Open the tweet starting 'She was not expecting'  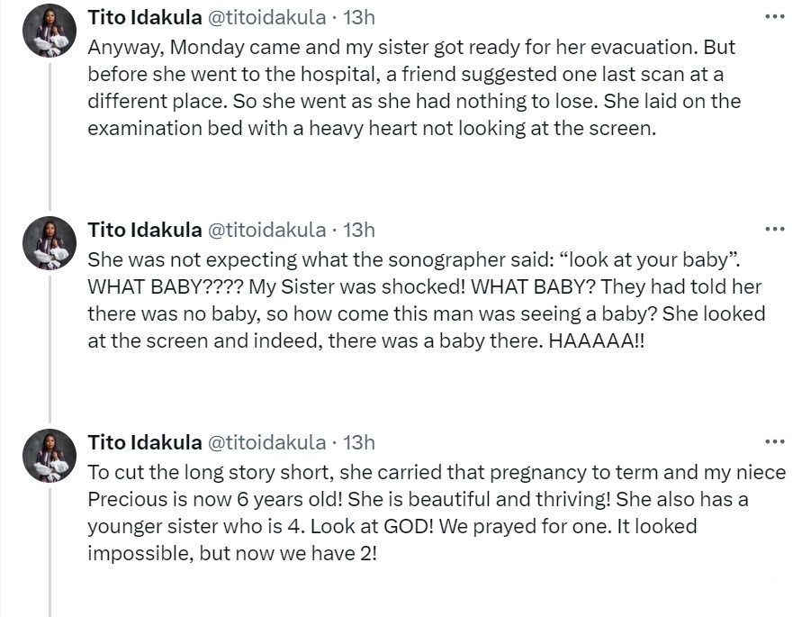click(x=423, y=300)
